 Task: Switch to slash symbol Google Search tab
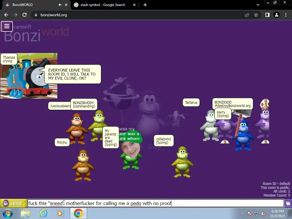click(103, 5)
